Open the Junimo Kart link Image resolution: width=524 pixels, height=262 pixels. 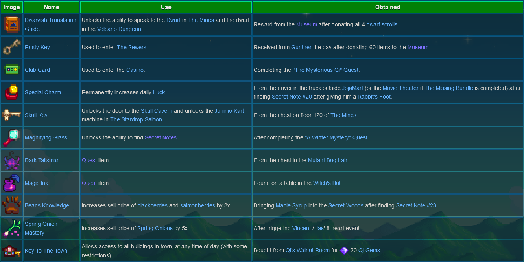click(x=229, y=111)
